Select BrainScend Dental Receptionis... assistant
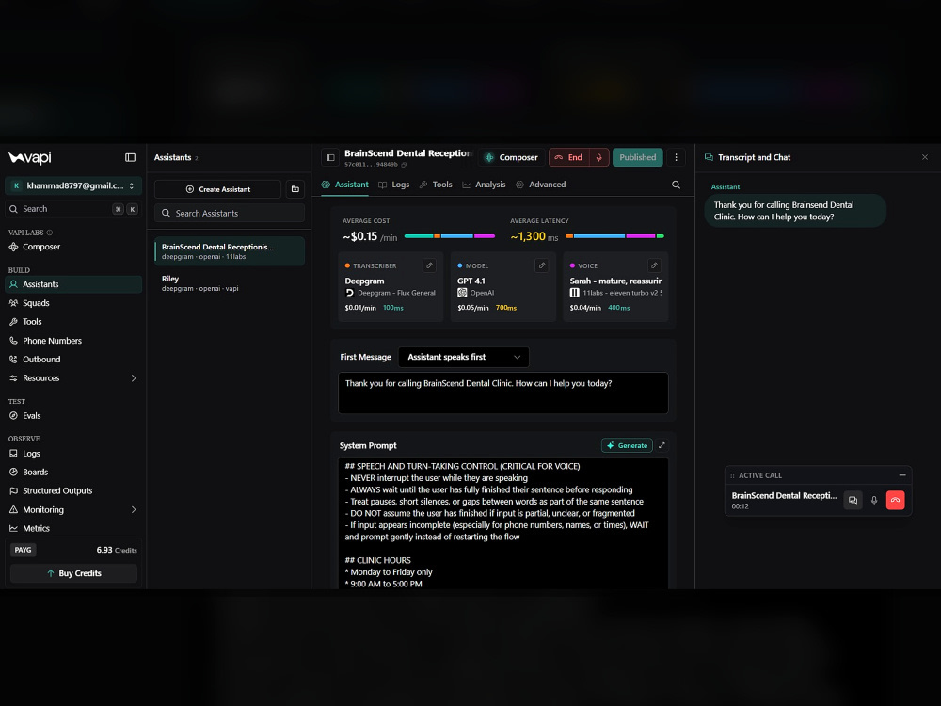The height and width of the screenshot is (706, 941). pyautogui.click(x=230, y=251)
